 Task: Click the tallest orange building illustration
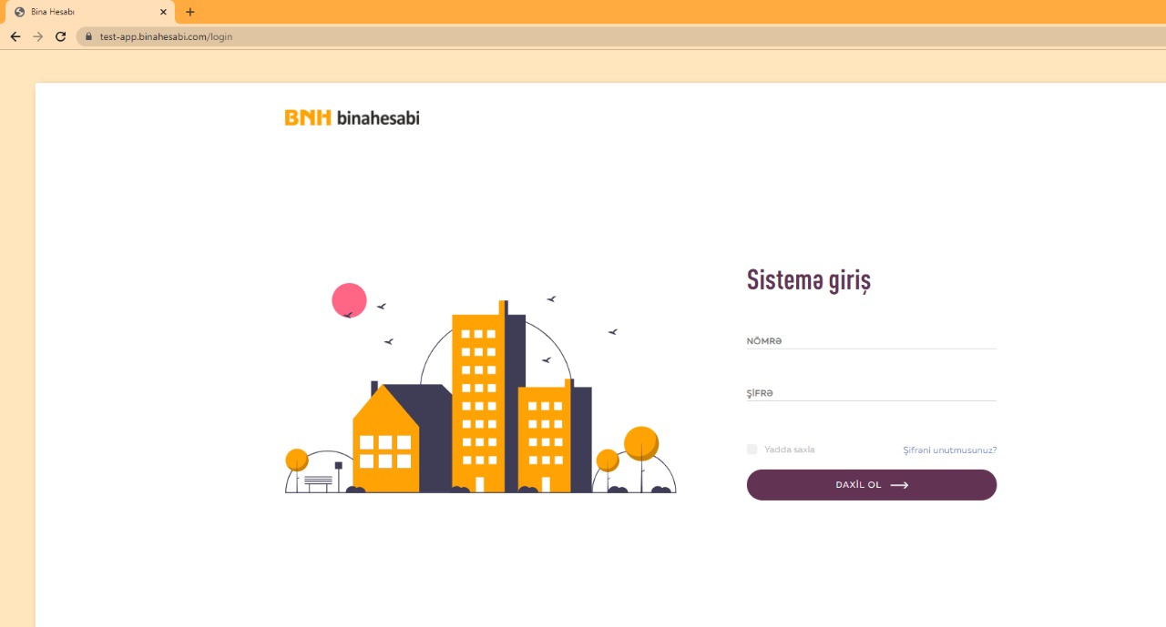click(478, 400)
